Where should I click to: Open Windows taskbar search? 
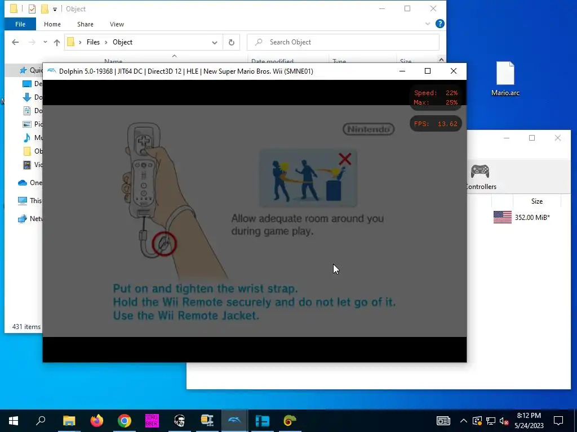pos(41,421)
